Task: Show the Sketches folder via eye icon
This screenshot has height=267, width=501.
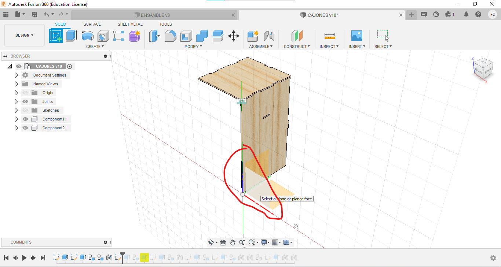Action: (25, 110)
